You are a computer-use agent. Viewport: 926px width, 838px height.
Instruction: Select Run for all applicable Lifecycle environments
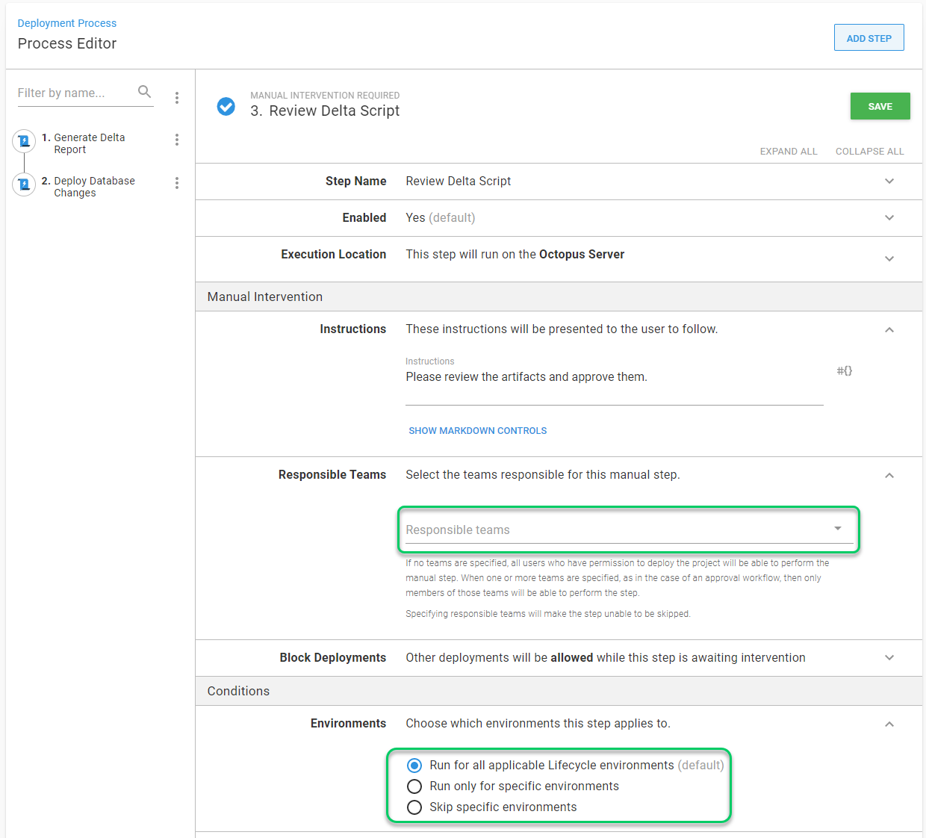tap(414, 766)
